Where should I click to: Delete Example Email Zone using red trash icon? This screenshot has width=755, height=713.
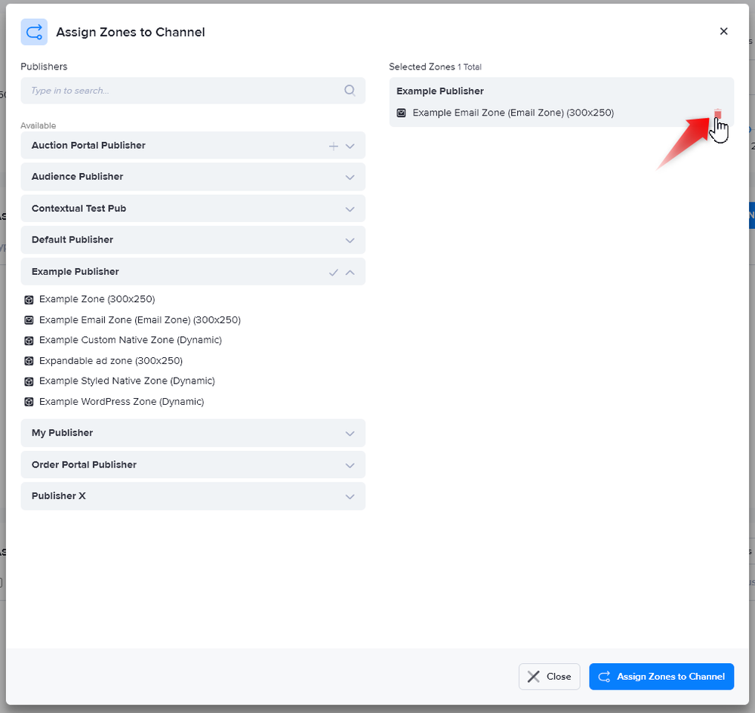717,113
